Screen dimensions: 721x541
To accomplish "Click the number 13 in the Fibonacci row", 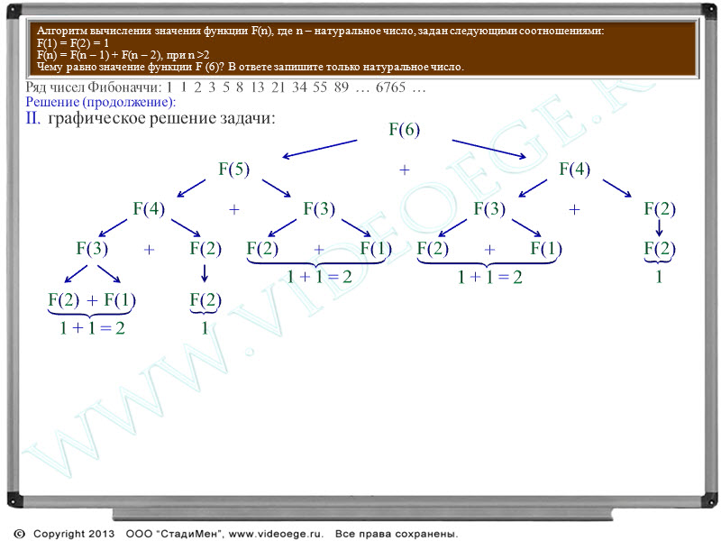I will point(257,87).
